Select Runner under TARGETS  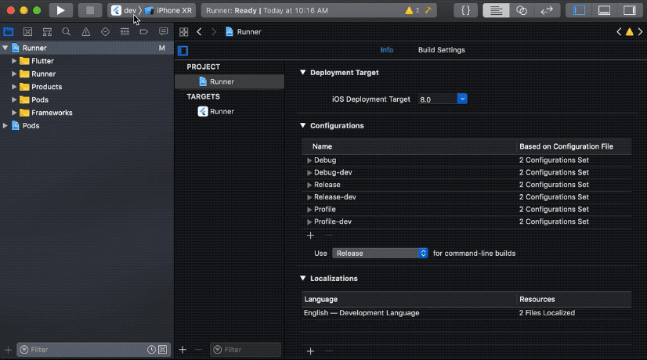229,111
